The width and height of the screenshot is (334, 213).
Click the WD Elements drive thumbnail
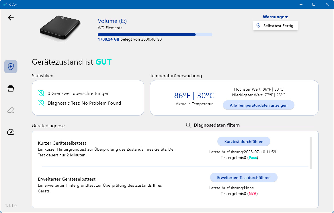(60, 28)
